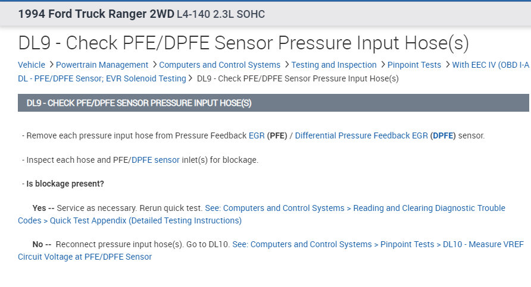Screen dimensions: 531x287
Task: Open the Testing and Inspection breadcrumb
Action: (334, 65)
